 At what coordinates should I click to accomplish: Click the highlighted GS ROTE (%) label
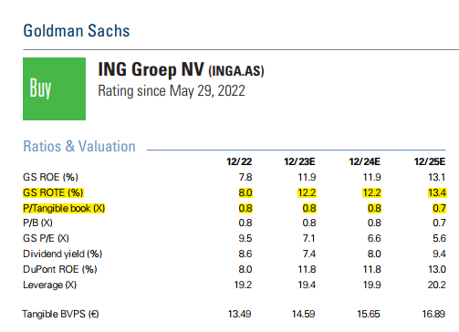pos(53,192)
